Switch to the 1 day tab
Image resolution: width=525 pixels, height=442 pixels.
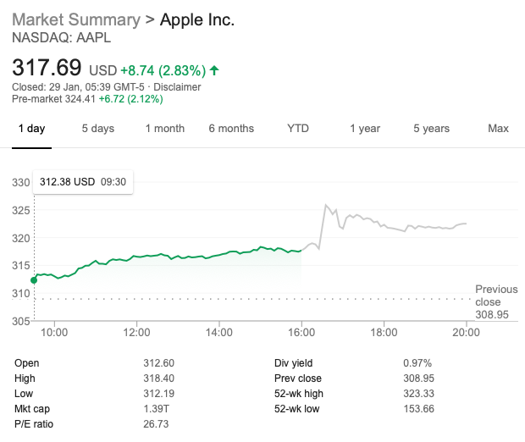click(x=30, y=129)
